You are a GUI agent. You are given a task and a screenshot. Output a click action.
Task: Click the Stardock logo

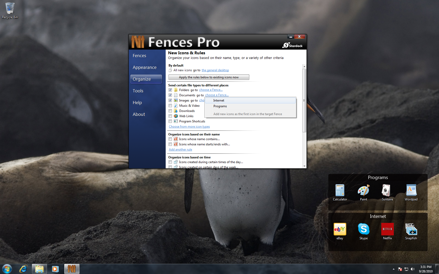point(292,45)
